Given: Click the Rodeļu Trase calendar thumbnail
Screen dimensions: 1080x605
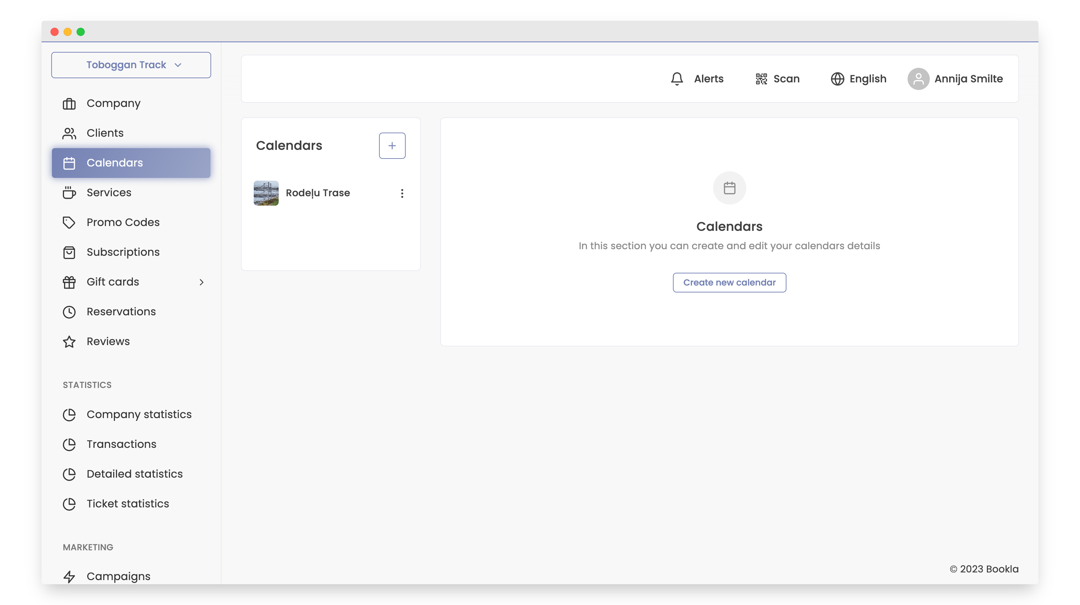Looking at the screenshot, I should click(266, 193).
